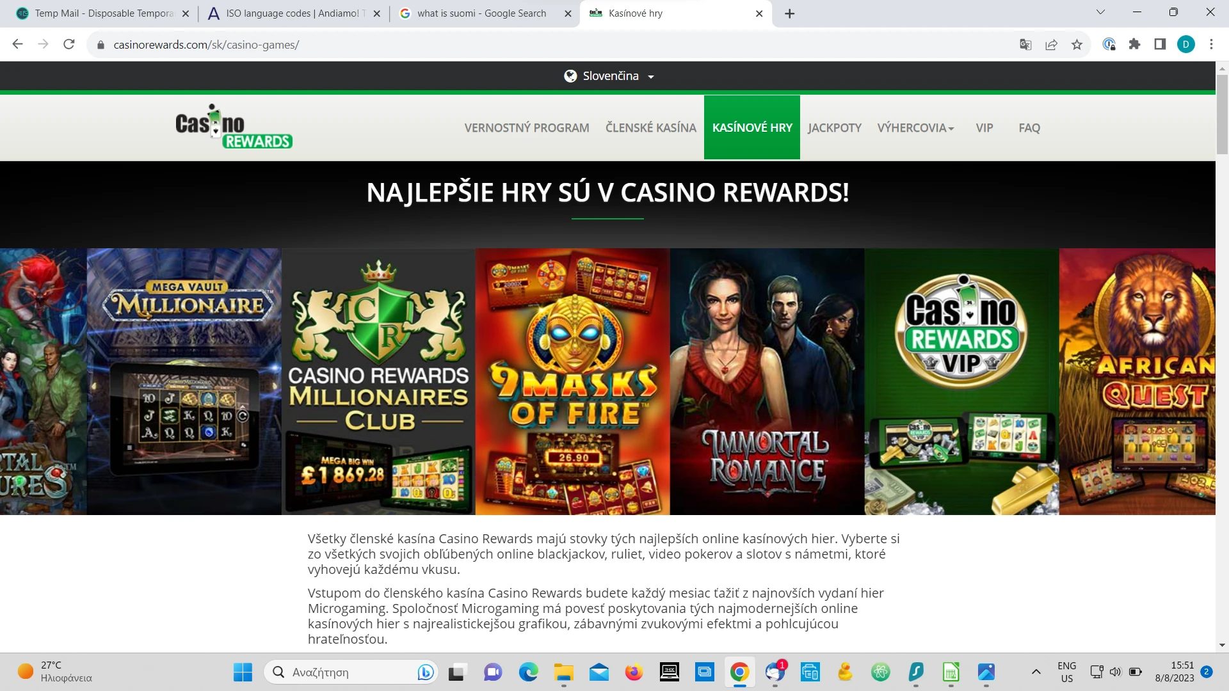Switch to ISO language codes tab
The image size is (1229, 691).
click(294, 13)
